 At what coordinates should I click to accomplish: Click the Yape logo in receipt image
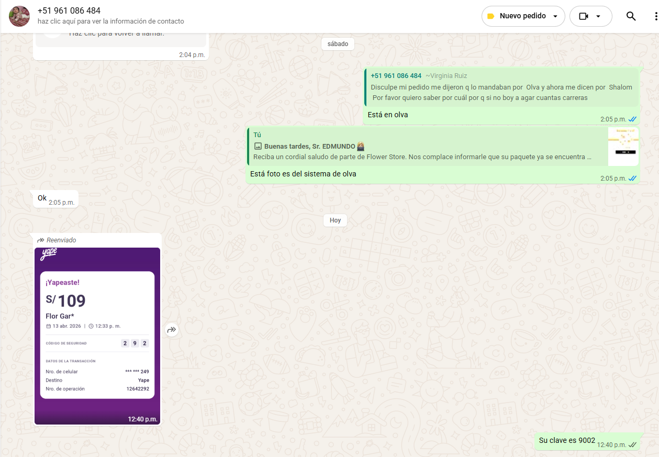pos(49,254)
